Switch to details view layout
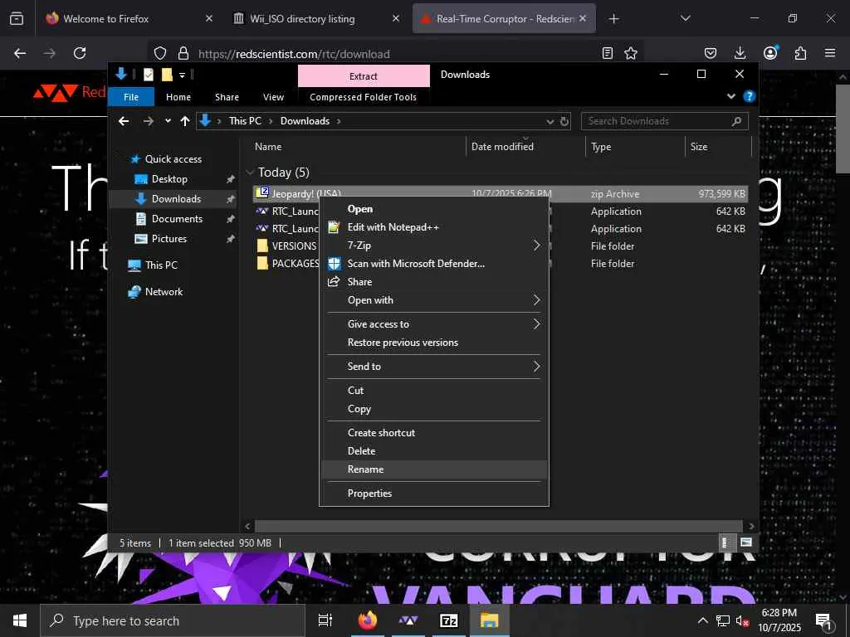Image resolution: width=850 pixels, height=637 pixels. pyautogui.click(x=725, y=542)
